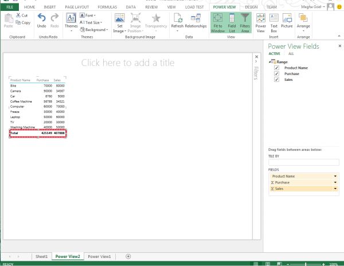Open the FILE tab

click(x=10, y=7)
